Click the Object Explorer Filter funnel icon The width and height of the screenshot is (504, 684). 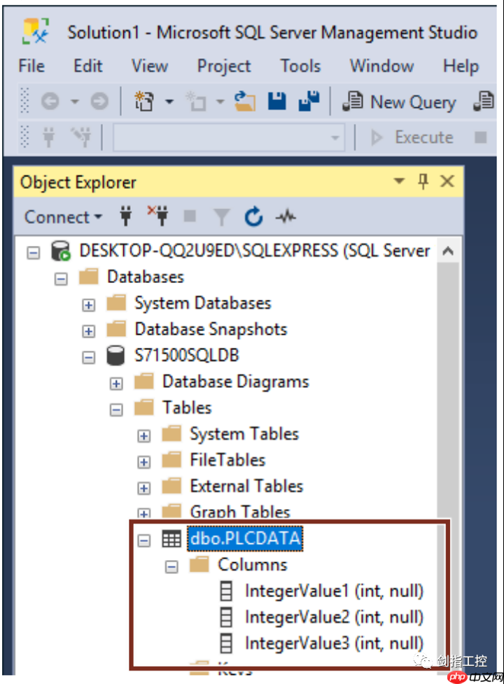221,217
